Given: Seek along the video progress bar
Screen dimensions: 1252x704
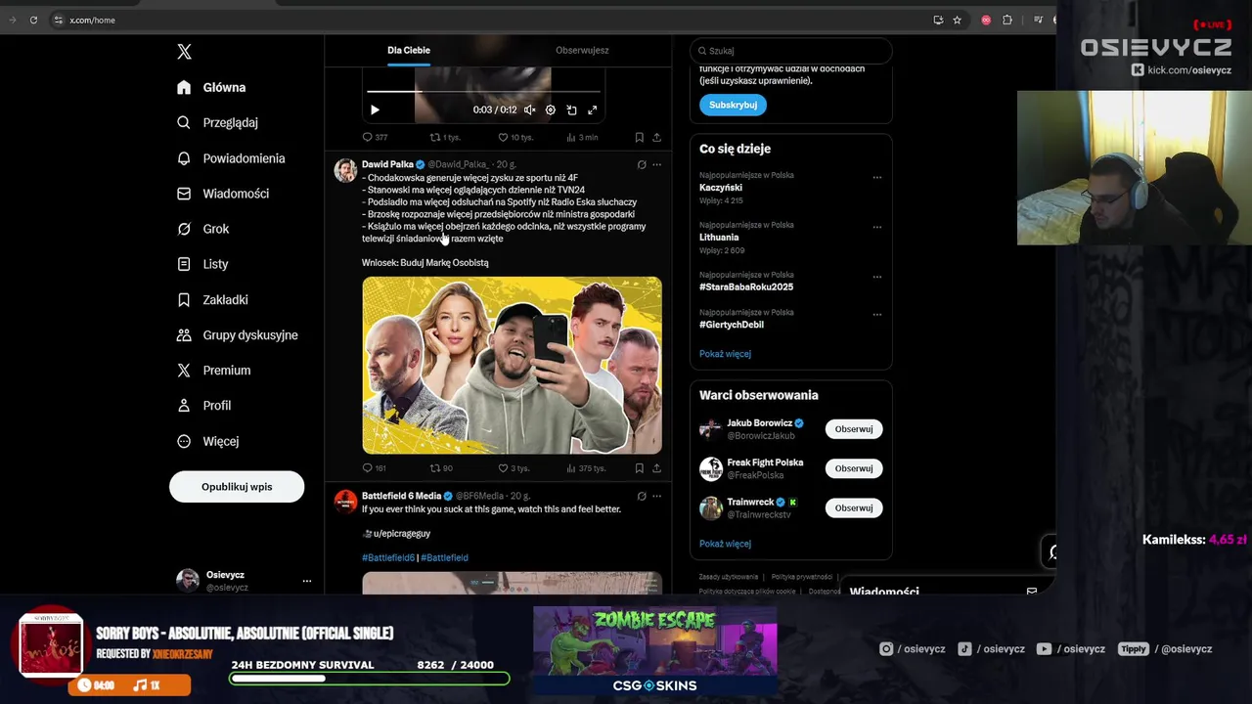Looking at the screenshot, I should tap(482, 92).
